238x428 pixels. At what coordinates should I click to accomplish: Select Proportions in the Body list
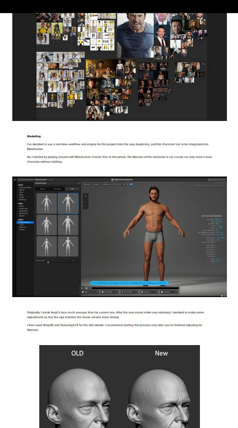point(25,223)
